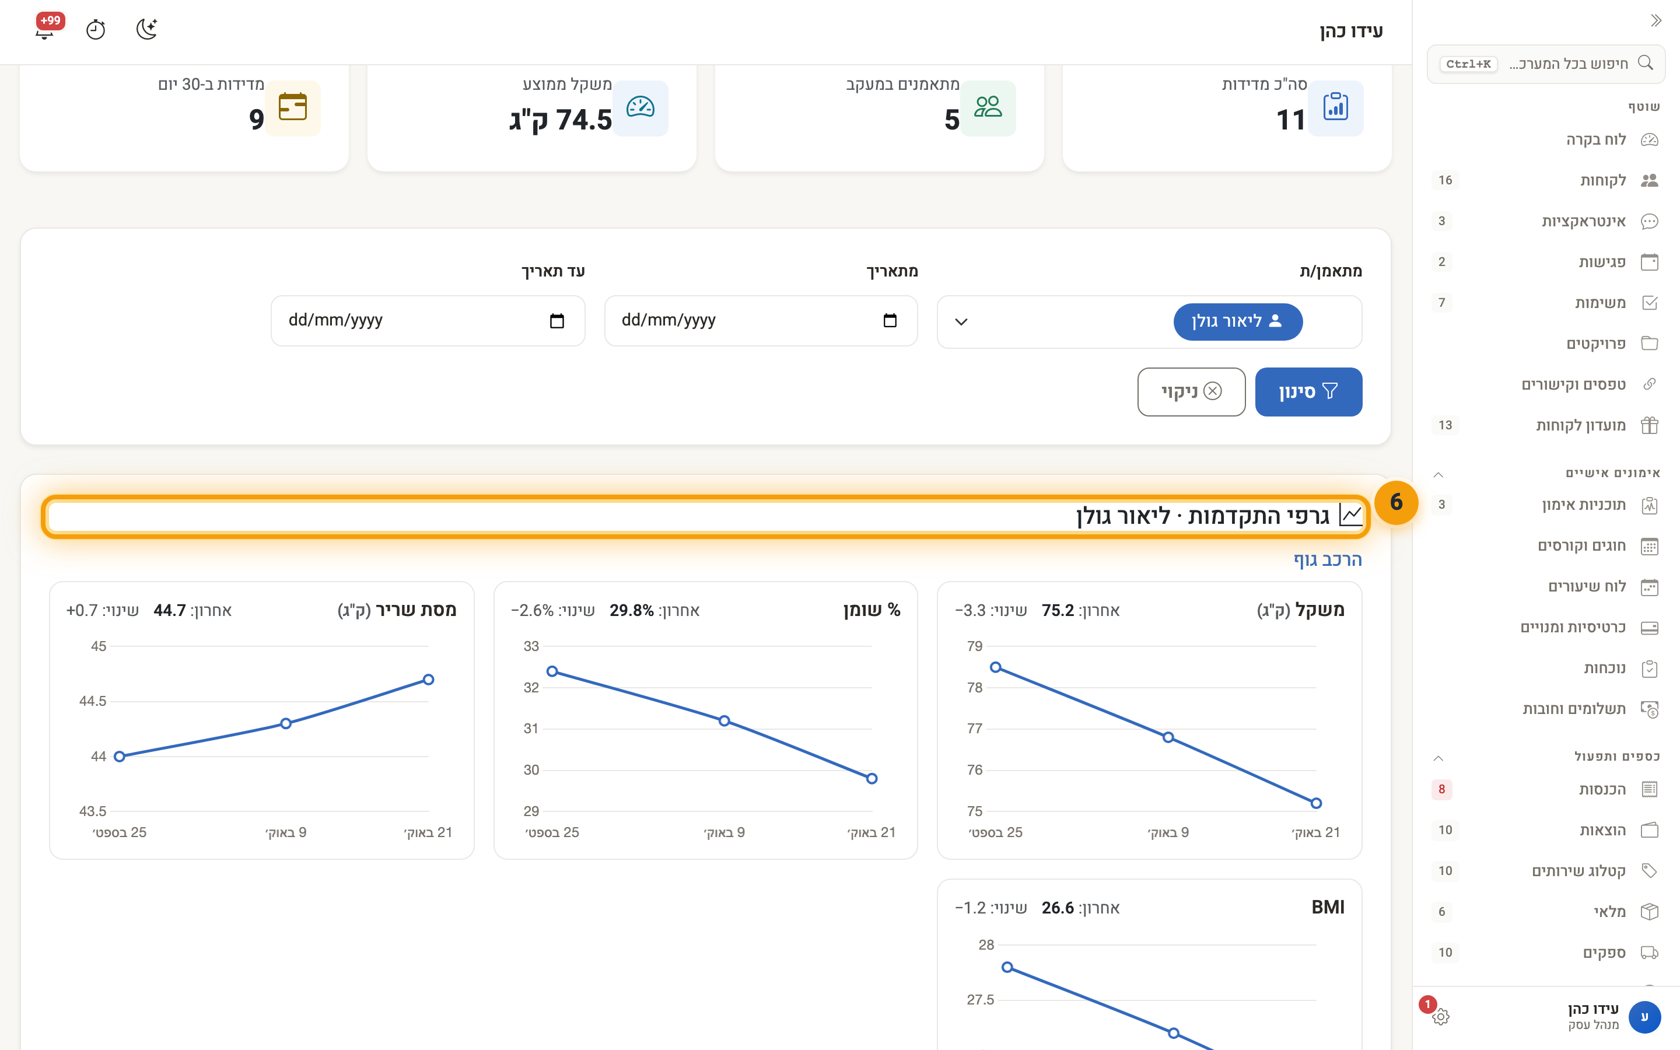The image size is (1680, 1050).
Task: Click the חוגים וקורסים calendar icon
Action: coord(1650,547)
